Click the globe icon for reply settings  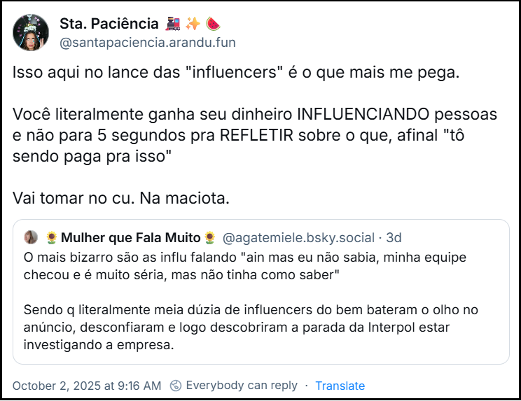176,386
